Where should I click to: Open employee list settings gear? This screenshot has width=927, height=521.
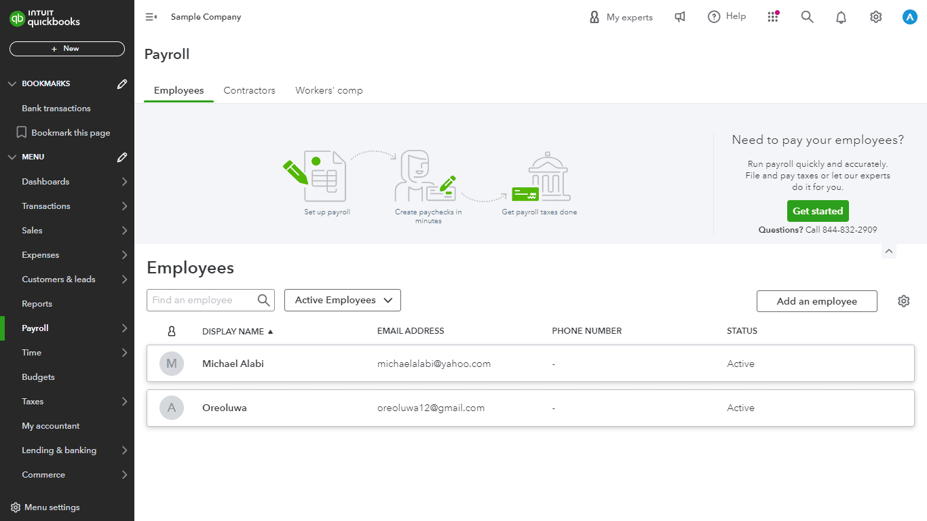(903, 301)
